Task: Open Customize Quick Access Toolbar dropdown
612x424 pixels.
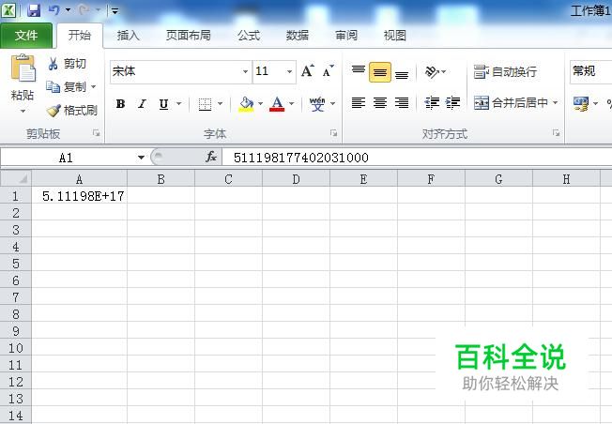Action: click(x=115, y=11)
